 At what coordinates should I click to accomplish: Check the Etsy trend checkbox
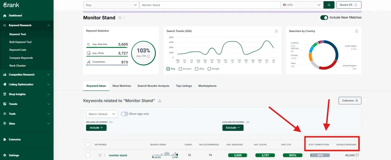tap(168, 69)
